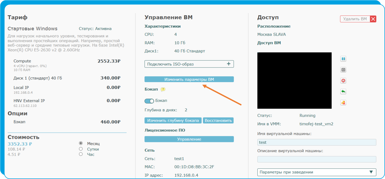Select the Месяц billing period radio
Screen dimensions: 385x179
point(81,143)
